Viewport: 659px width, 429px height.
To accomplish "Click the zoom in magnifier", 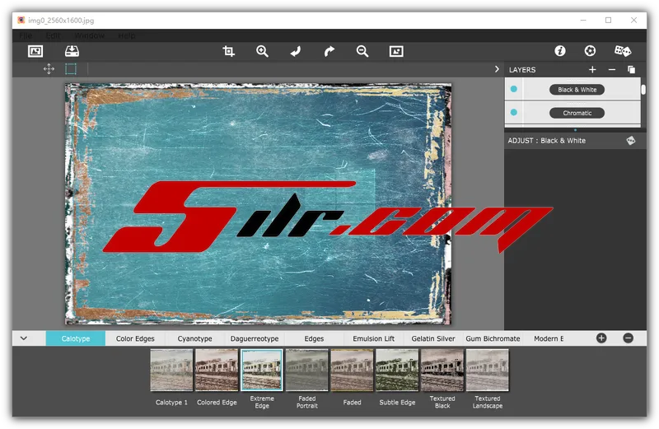I will [262, 51].
